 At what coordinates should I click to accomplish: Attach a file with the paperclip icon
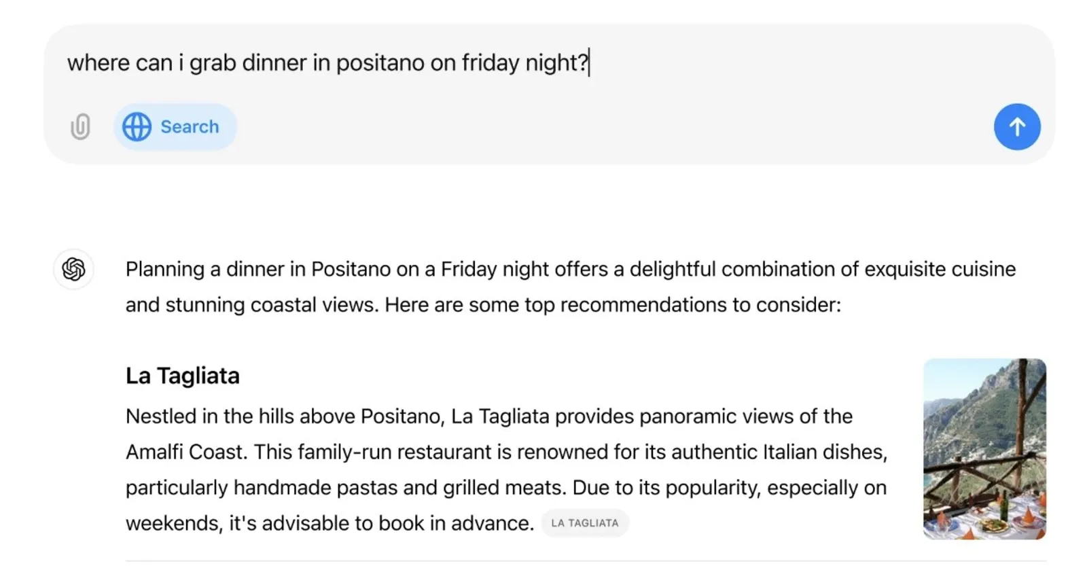click(80, 126)
